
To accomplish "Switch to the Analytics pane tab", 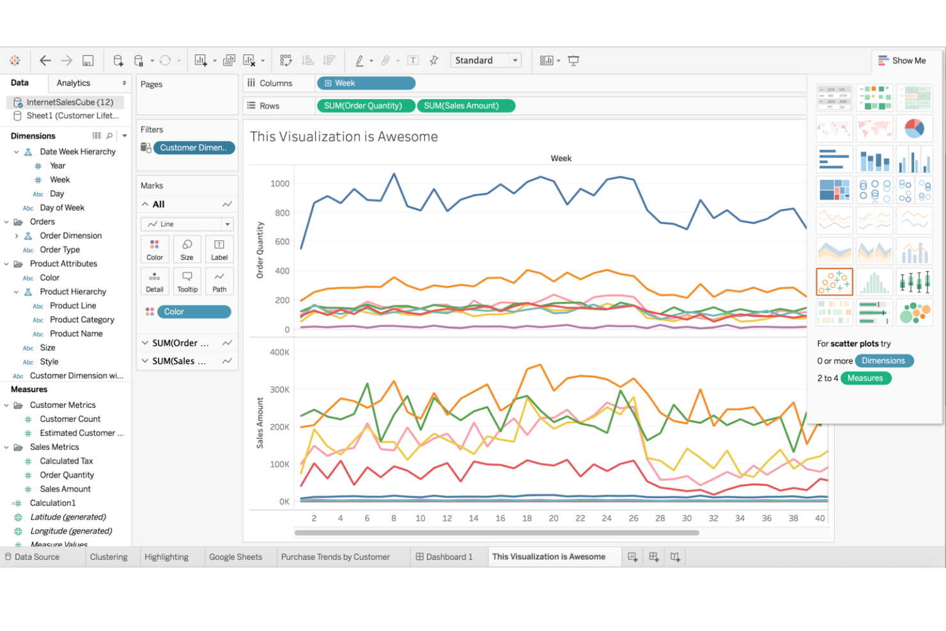I will (x=72, y=83).
